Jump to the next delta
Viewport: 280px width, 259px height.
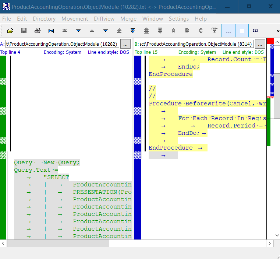[106, 31]
